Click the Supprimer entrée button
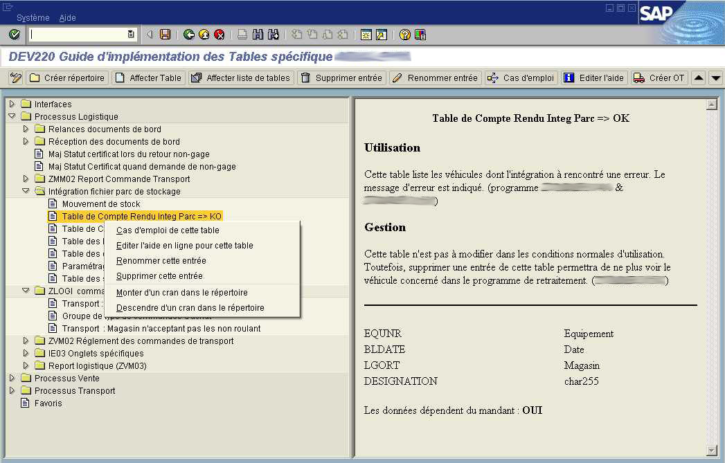 click(341, 78)
